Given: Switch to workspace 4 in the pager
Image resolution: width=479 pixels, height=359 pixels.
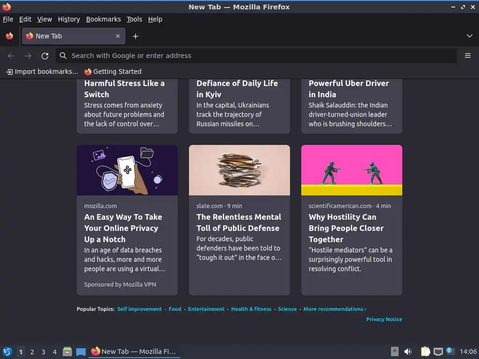Looking at the screenshot, I should 55,352.
